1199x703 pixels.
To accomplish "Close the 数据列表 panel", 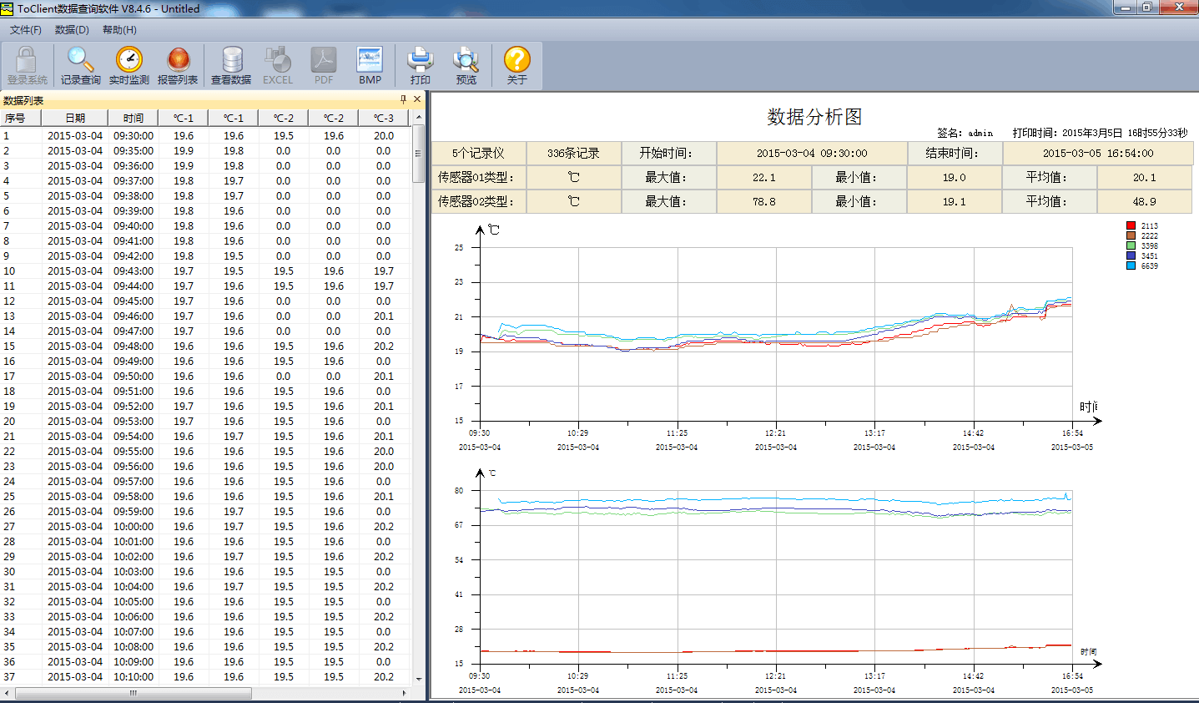I will pos(417,99).
